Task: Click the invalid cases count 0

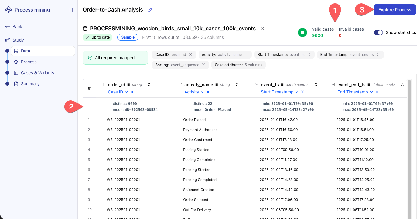Action: pos(340,35)
